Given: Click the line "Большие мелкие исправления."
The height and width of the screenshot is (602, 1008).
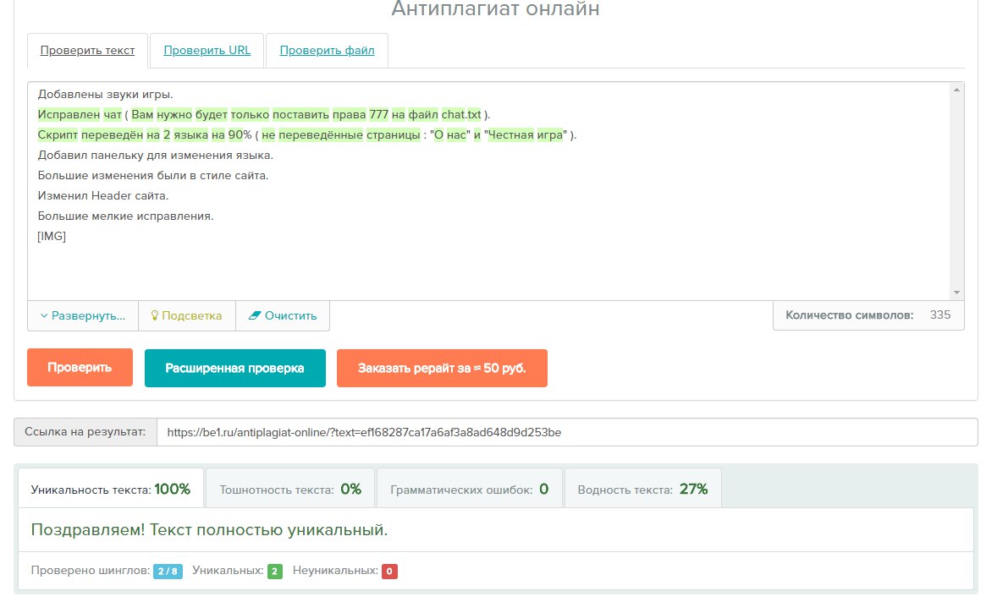Looking at the screenshot, I should pyautogui.click(x=125, y=216).
